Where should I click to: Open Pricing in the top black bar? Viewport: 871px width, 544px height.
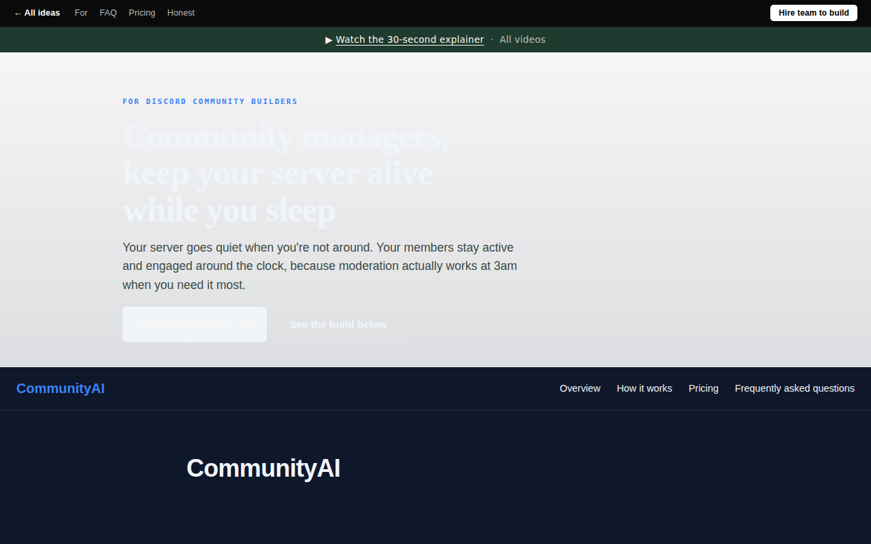point(142,13)
